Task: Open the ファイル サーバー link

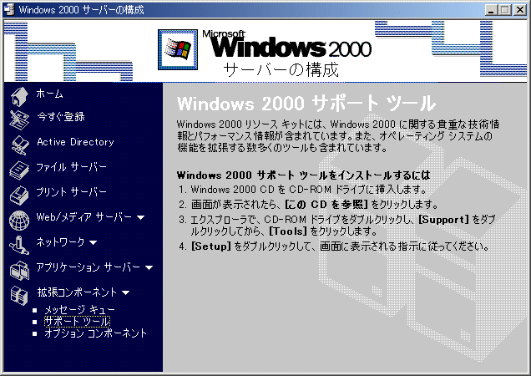Action: [x=72, y=167]
